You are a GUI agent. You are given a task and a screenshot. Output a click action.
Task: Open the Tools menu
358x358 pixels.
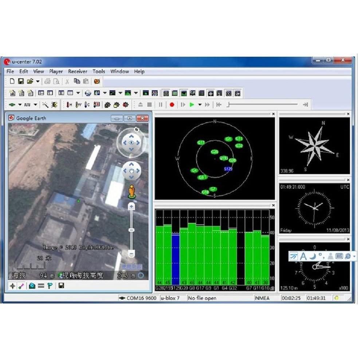[x=98, y=71]
